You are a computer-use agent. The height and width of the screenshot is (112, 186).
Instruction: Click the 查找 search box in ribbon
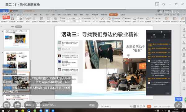click(x=122, y=15)
